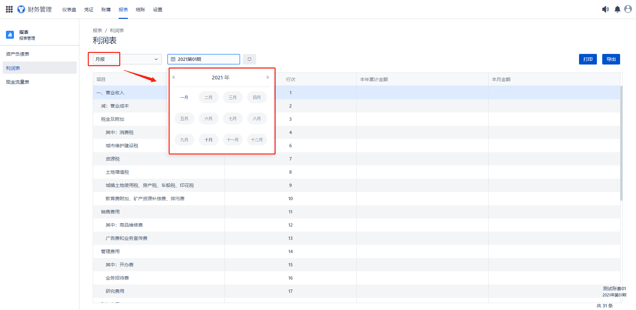Open the 凭证 menu
The image size is (636, 310).
click(89, 10)
